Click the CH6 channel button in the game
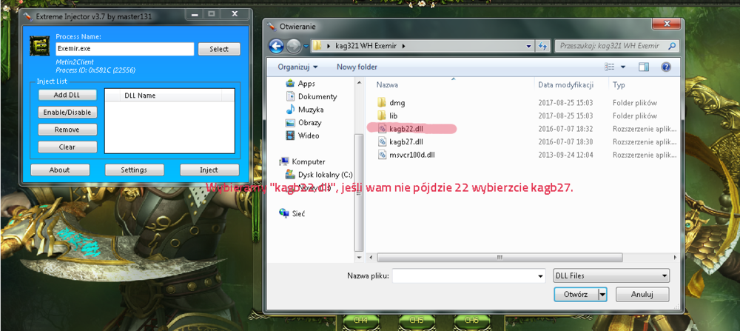The width and height of the screenshot is (740, 331). tap(471, 320)
